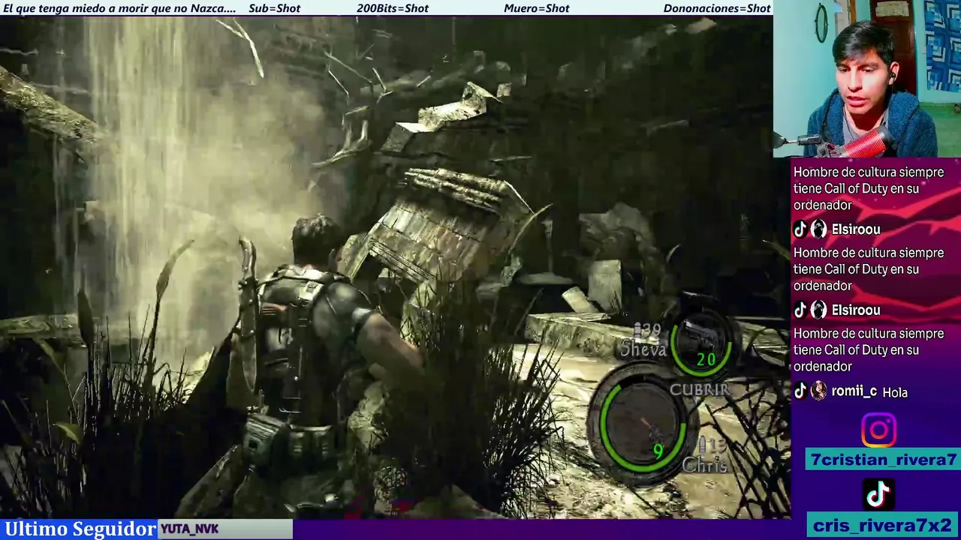Click the YUTA_NVK follower name

pos(189,529)
